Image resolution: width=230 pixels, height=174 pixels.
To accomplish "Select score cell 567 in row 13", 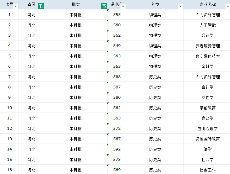I will tap(117, 139).
